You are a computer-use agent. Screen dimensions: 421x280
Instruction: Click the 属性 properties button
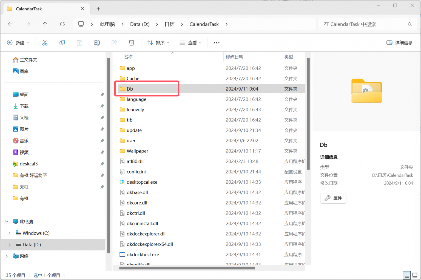pyautogui.click(x=333, y=198)
